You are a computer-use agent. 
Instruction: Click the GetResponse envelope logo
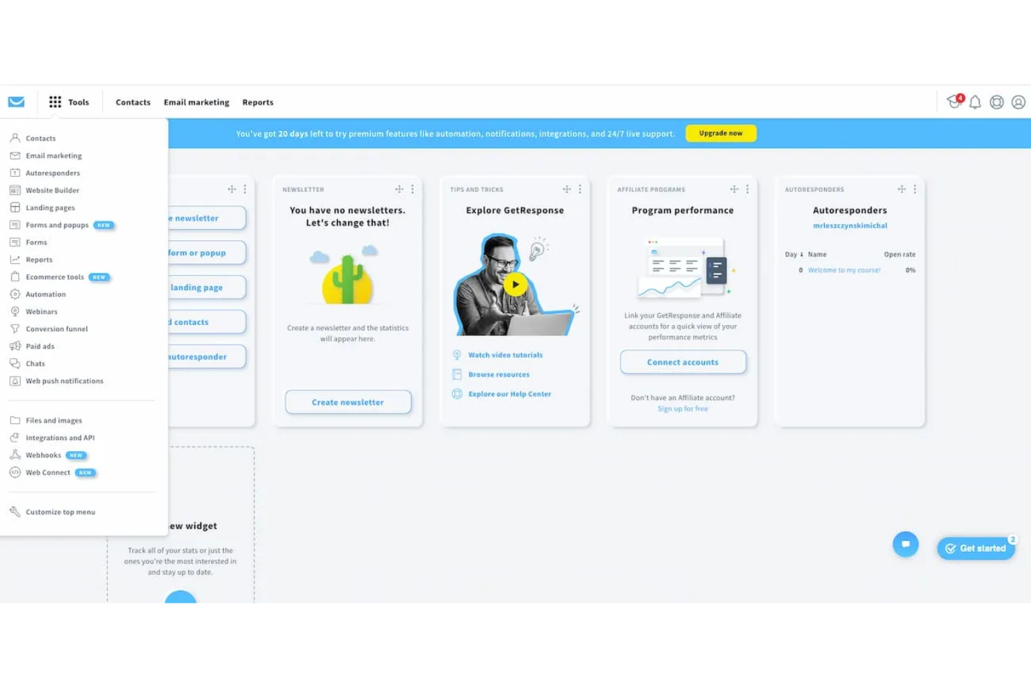click(x=15, y=102)
